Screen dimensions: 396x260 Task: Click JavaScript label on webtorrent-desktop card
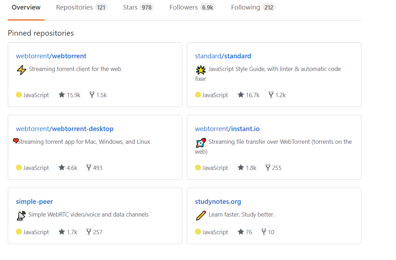[36, 168]
